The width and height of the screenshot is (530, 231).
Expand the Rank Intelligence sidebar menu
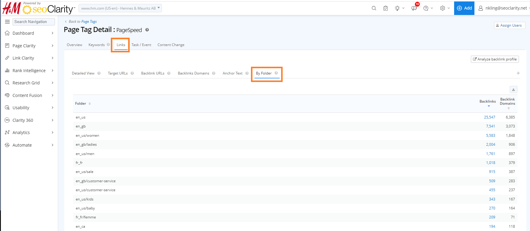coord(29,71)
